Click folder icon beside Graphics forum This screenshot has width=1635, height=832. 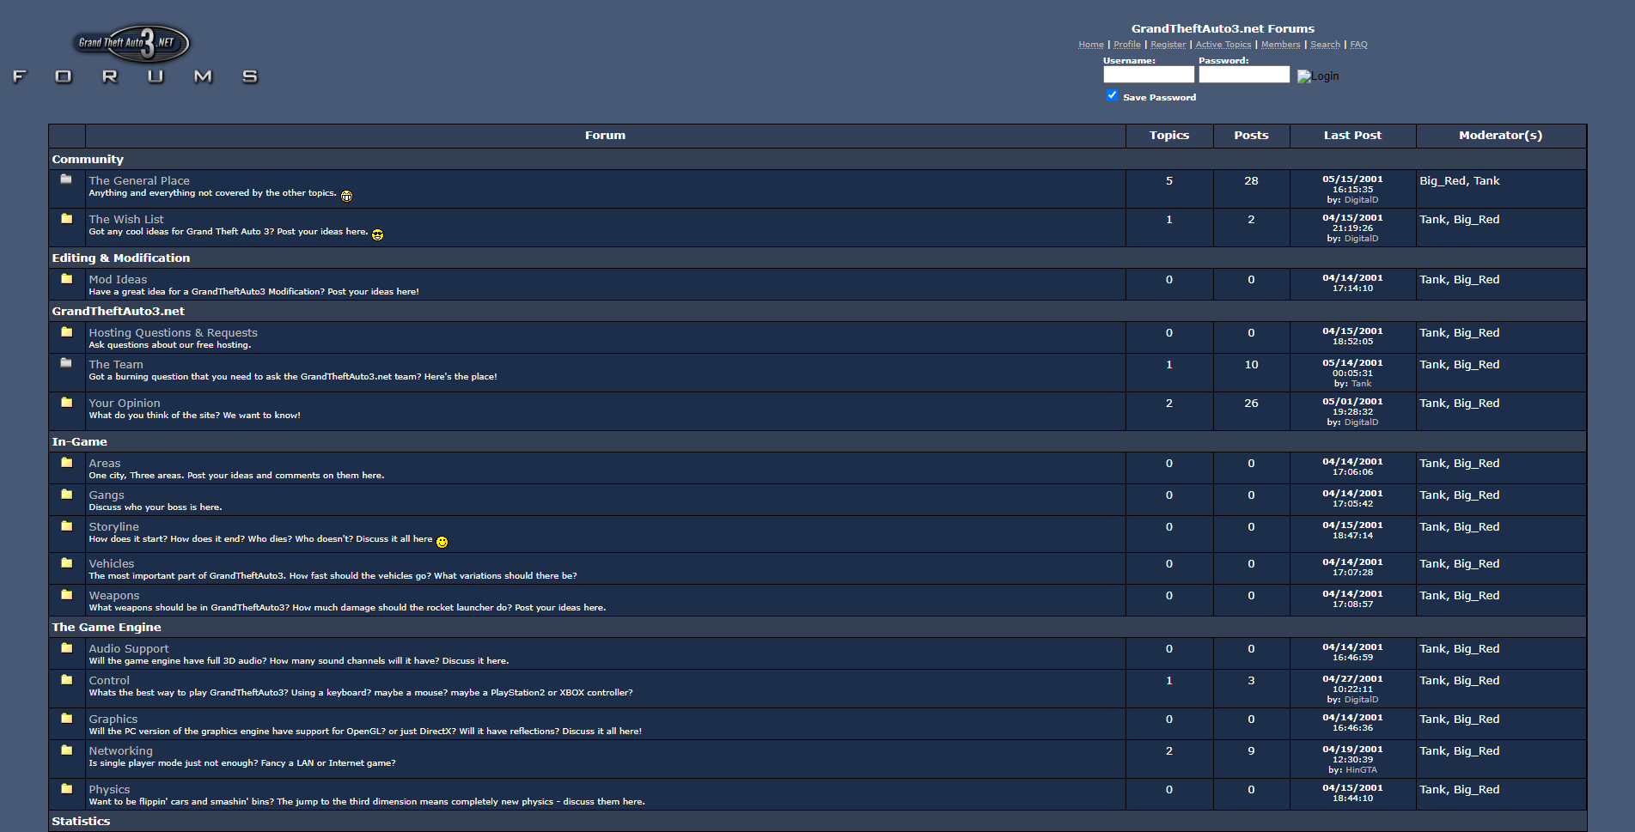click(x=66, y=718)
